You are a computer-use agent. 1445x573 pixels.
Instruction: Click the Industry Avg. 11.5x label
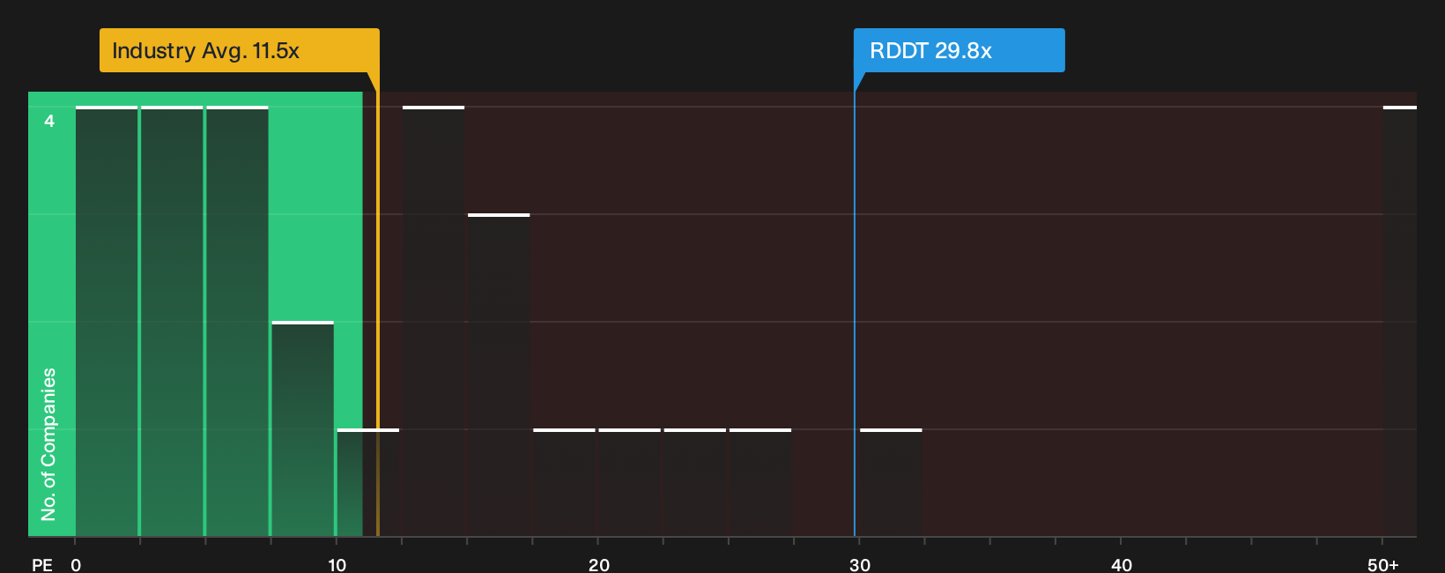(x=239, y=50)
